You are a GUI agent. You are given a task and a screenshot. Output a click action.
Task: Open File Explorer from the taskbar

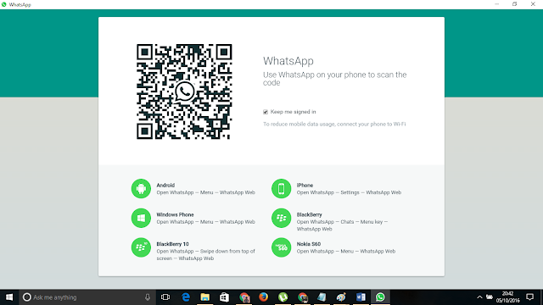(205, 297)
